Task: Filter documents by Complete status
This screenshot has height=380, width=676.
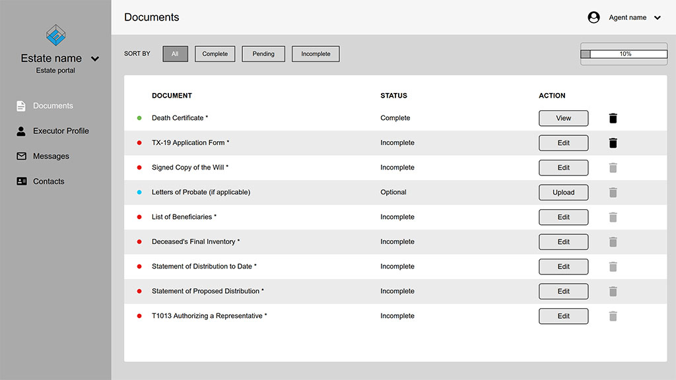Action: tap(215, 54)
